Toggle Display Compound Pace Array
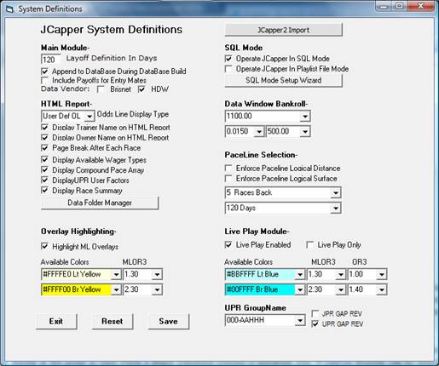439x366 pixels. (x=44, y=169)
